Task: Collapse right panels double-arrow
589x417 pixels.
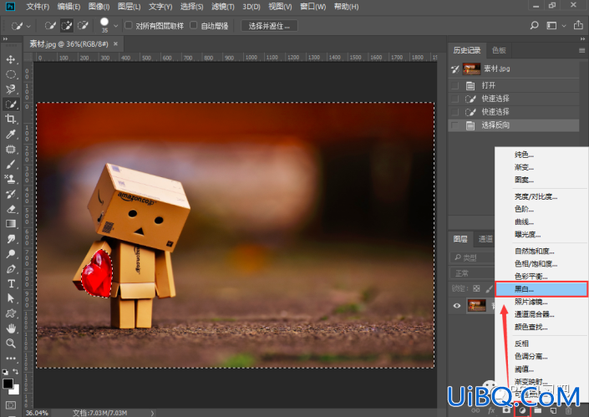Action: (582, 39)
